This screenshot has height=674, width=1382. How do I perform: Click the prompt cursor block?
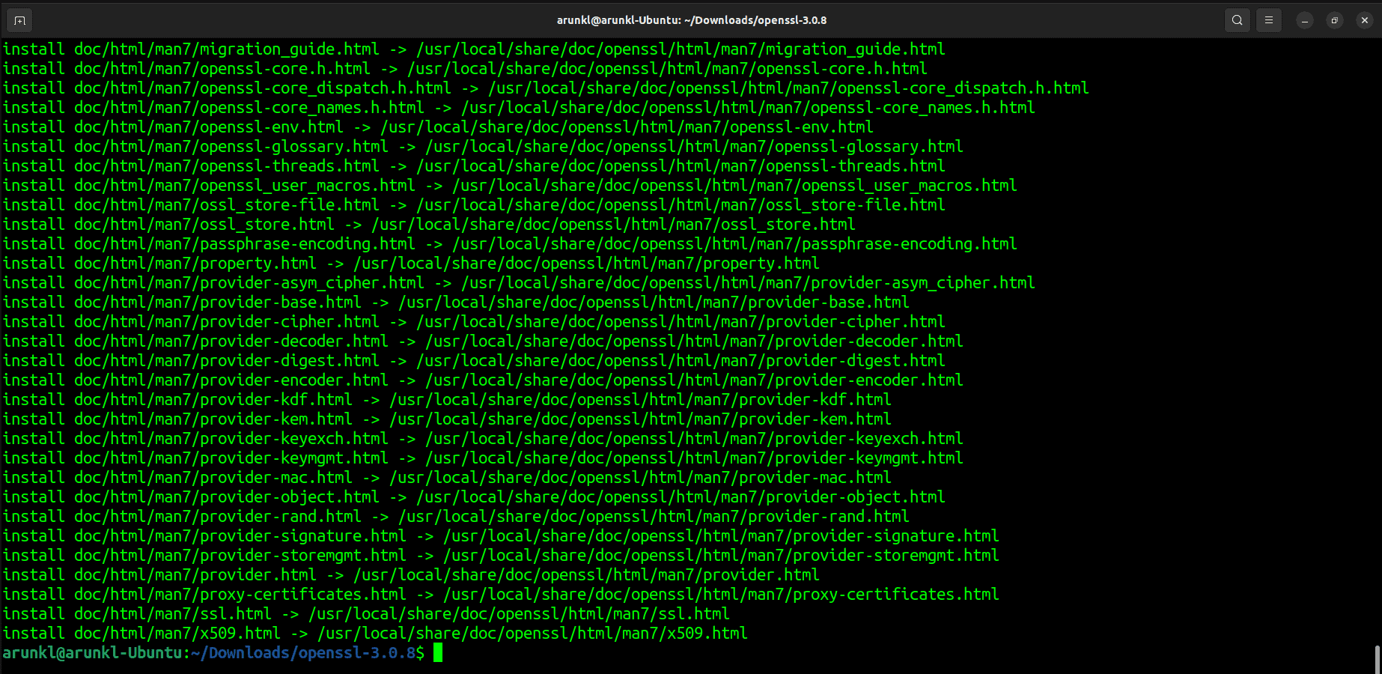click(x=438, y=653)
